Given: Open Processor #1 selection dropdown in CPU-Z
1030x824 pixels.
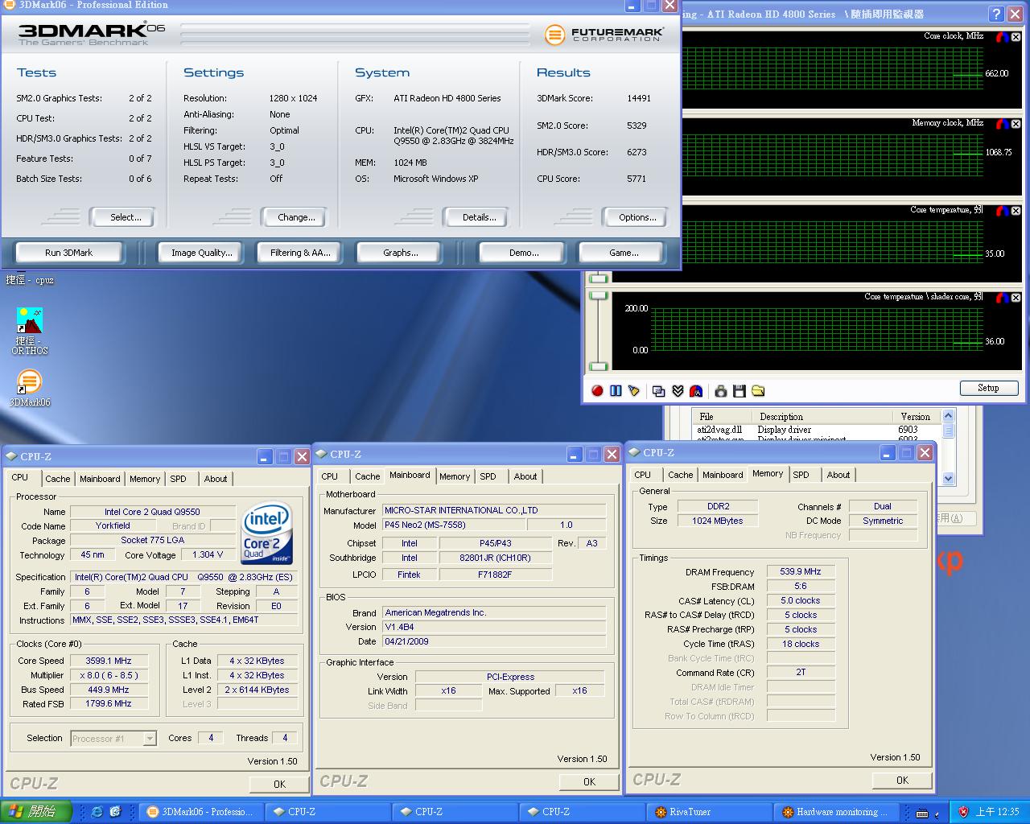Looking at the screenshot, I should point(150,738).
